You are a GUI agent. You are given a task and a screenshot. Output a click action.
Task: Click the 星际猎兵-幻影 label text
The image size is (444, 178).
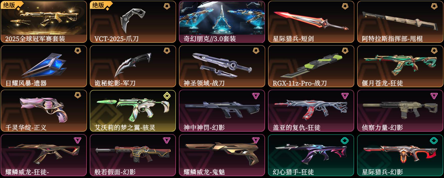pyautogui.click(x=383, y=172)
